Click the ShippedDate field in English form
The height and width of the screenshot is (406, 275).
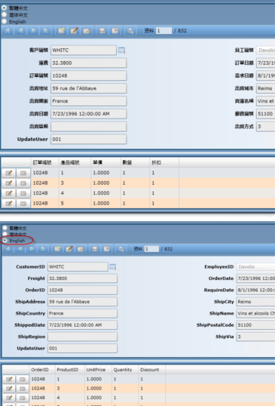(x=82, y=325)
